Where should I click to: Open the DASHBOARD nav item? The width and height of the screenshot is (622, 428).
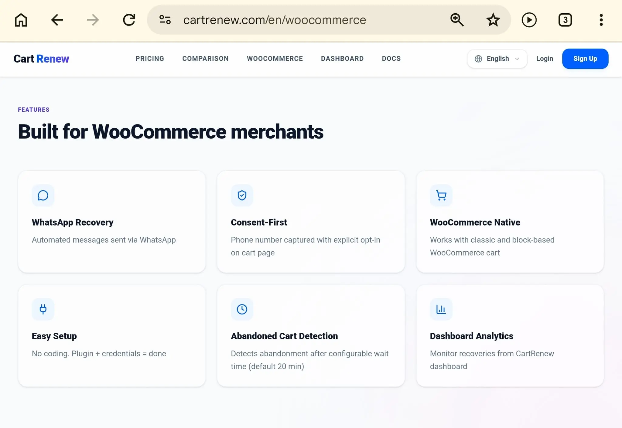342,59
